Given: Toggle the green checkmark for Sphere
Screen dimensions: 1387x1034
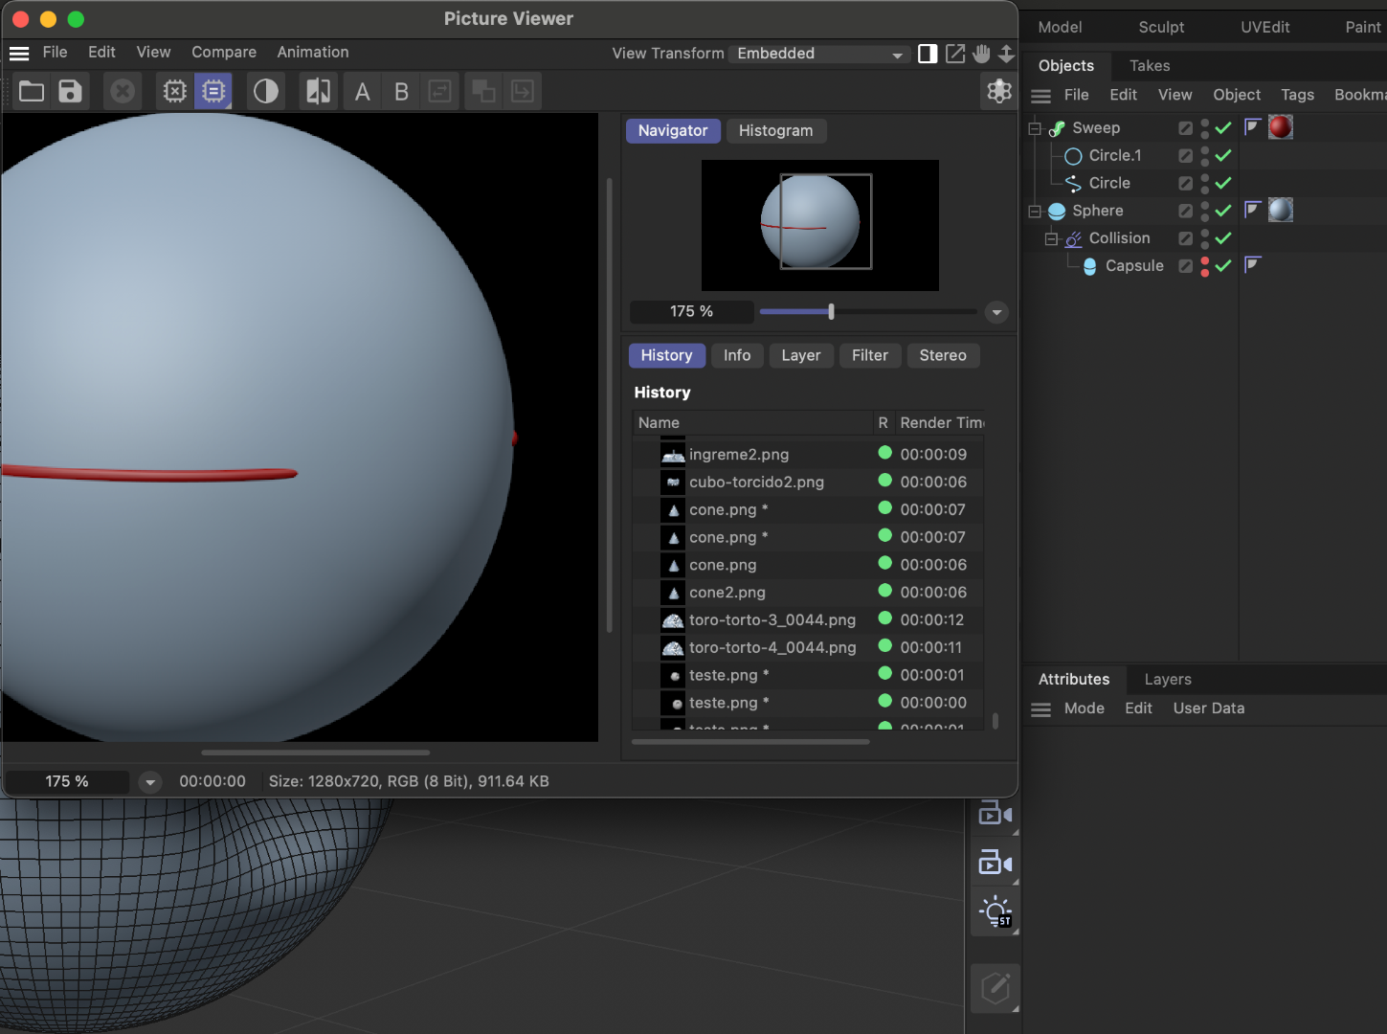Looking at the screenshot, I should pos(1222,211).
